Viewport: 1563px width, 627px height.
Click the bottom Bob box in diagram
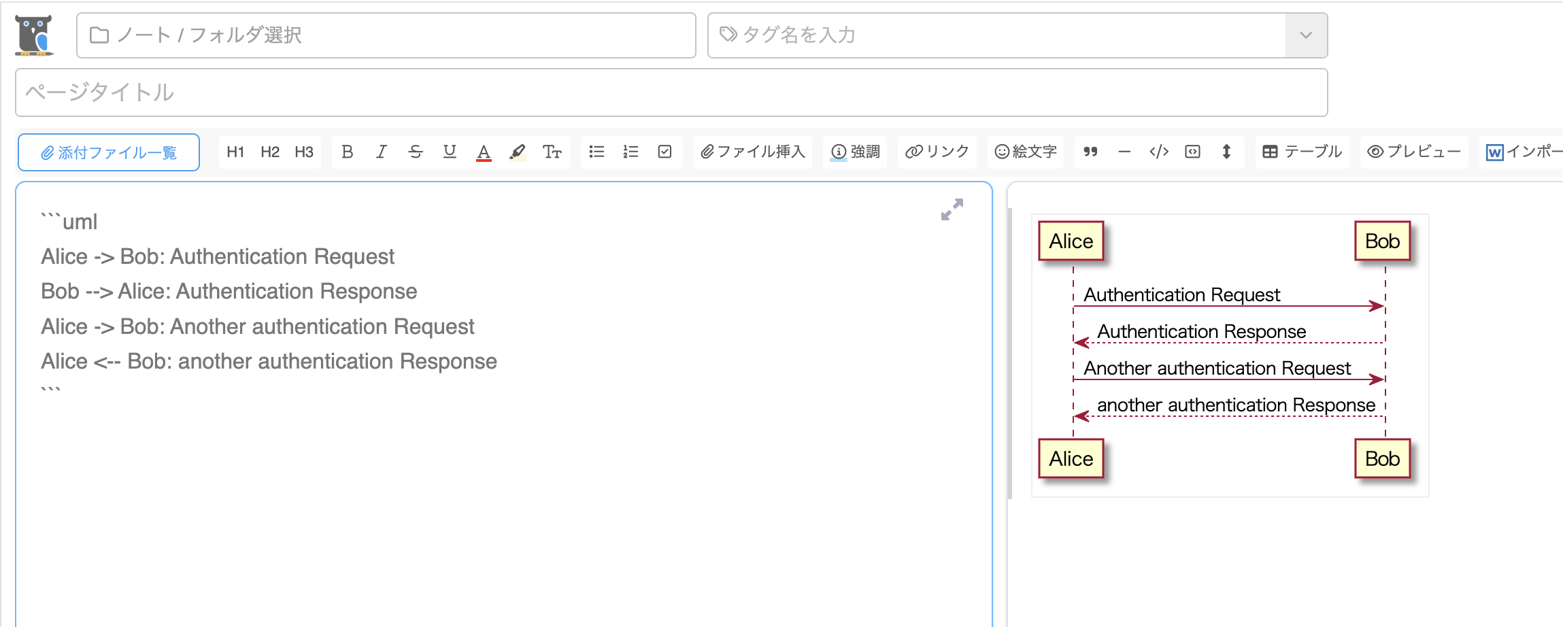click(1382, 458)
